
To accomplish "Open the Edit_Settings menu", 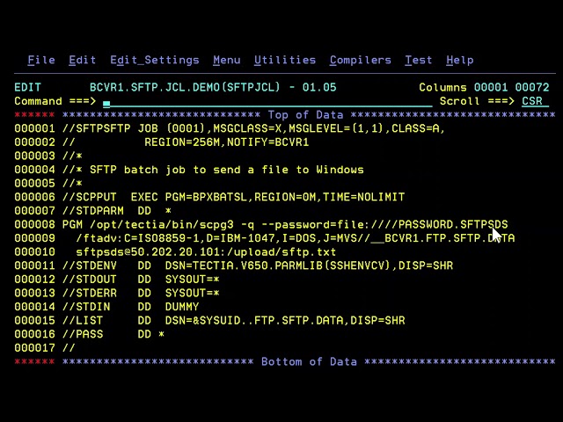I will [x=155, y=60].
